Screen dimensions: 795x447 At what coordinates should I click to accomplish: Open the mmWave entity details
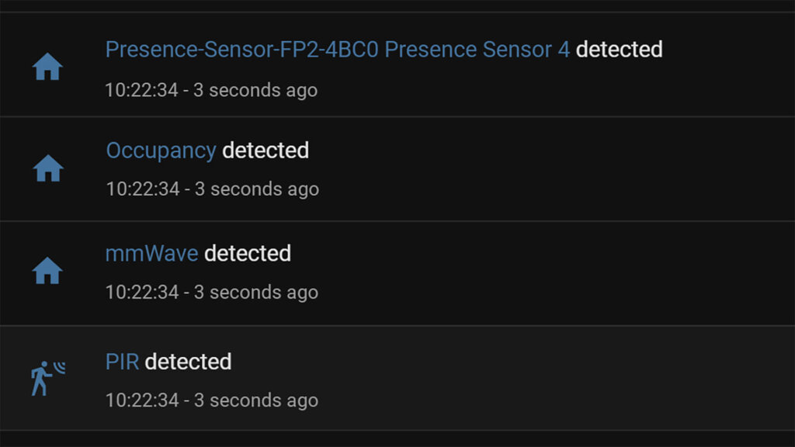click(x=150, y=253)
